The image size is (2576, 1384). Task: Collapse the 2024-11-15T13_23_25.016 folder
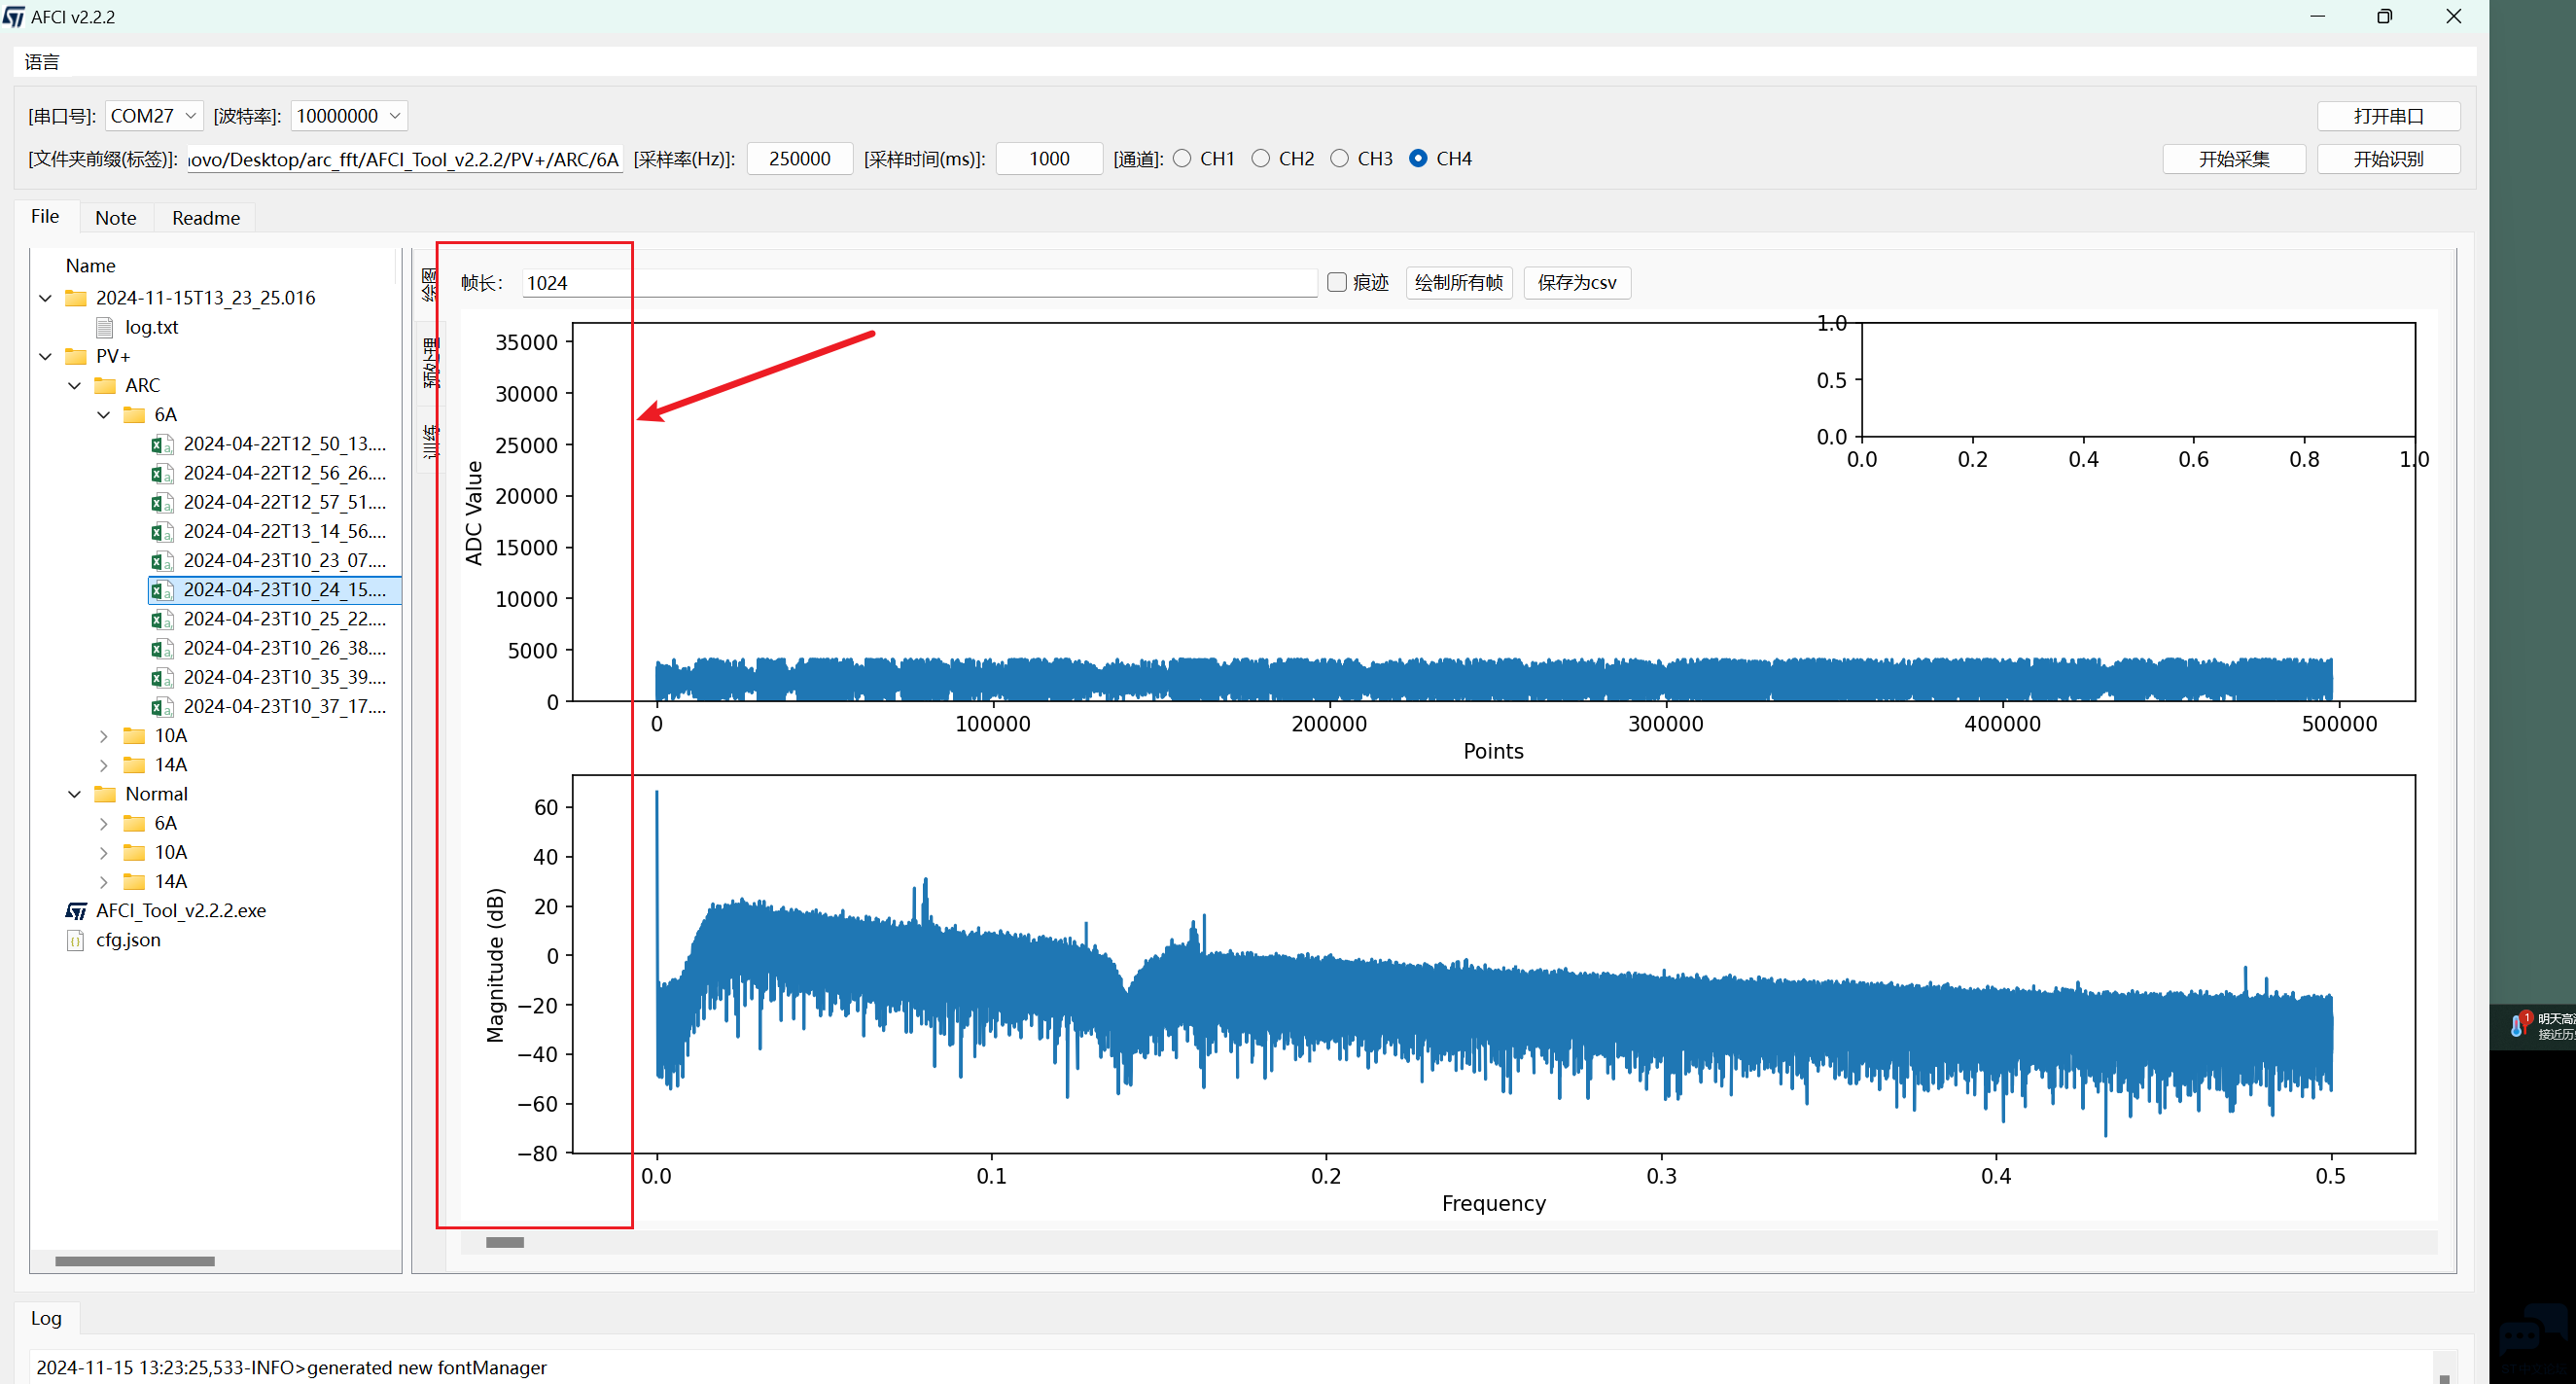[x=46, y=298]
